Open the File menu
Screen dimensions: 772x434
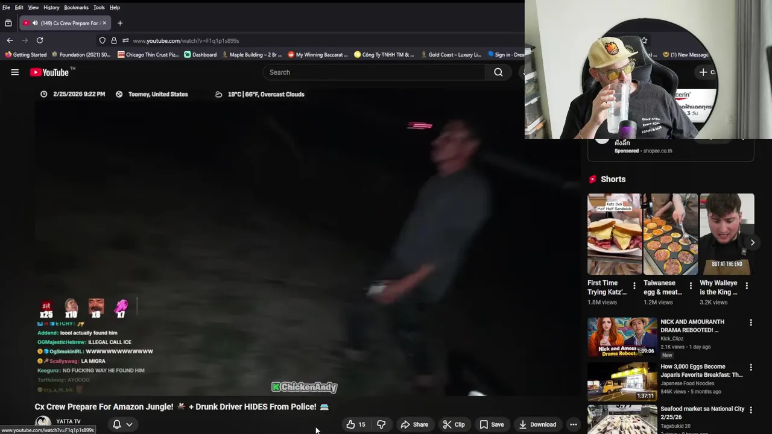(6, 7)
